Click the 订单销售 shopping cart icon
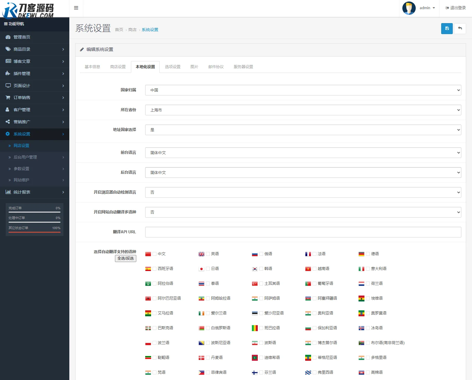472x380 pixels. [8, 98]
